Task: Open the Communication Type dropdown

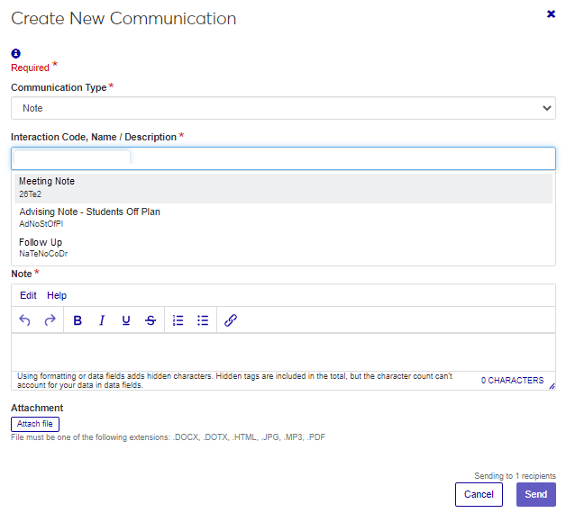Action: pyautogui.click(x=283, y=108)
